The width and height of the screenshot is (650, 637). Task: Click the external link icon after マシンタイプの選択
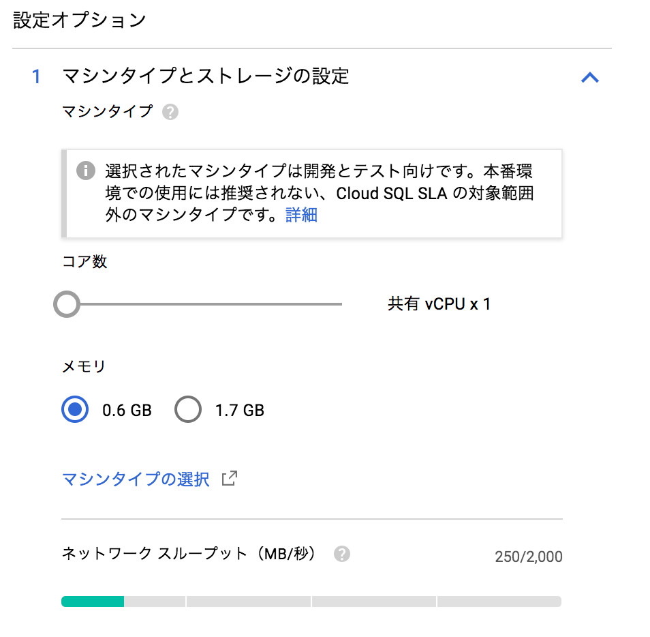coord(230,478)
